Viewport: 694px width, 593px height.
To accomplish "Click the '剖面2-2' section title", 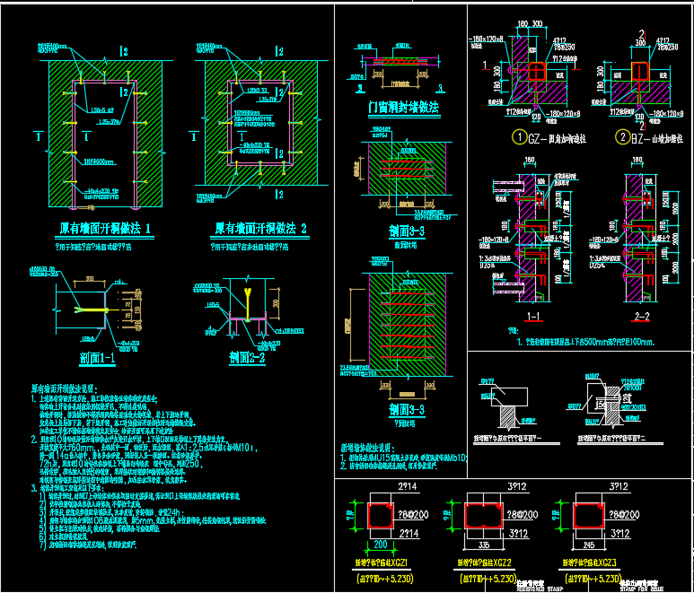I will point(247,357).
